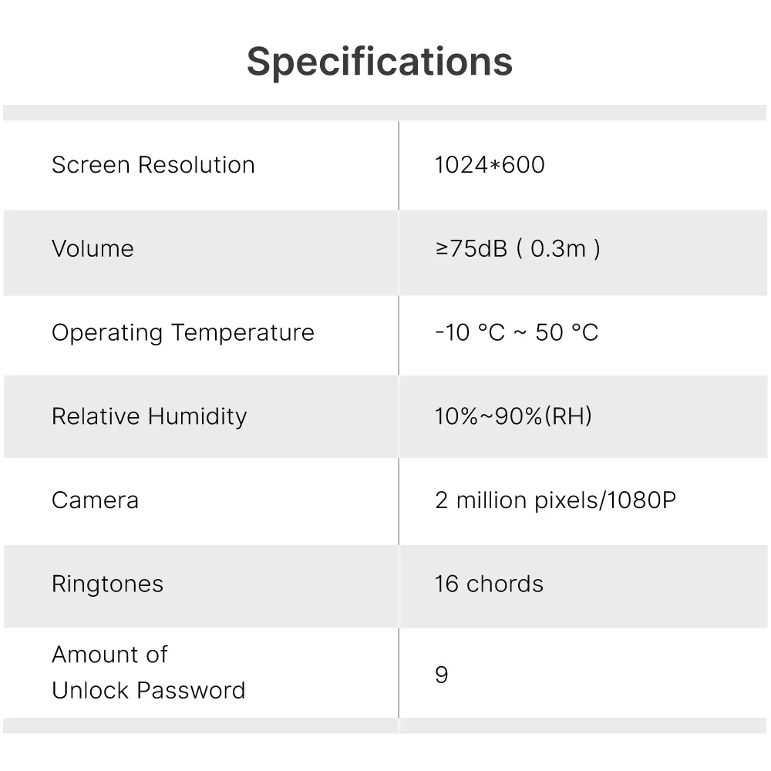Select the Relative Humidity label
The width and height of the screenshot is (771, 771).
pyautogui.click(x=149, y=416)
